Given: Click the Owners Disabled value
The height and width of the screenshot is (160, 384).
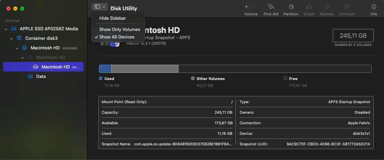Looking at the screenshot, I should pyautogui.click(x=362, y=112).
